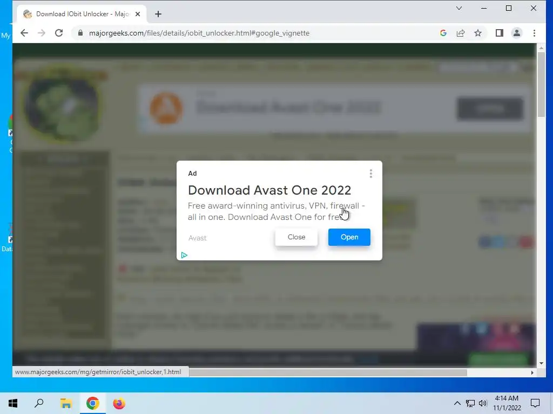The width and height of the screenshot is (553, 414).
Task: Close the Download IObit Unlocker tab
Action: click(138, 14)
